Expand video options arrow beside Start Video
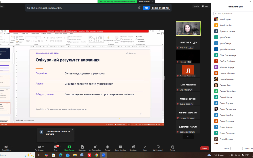This screenshot has width=253, height=158. click(x=12, y=147)
